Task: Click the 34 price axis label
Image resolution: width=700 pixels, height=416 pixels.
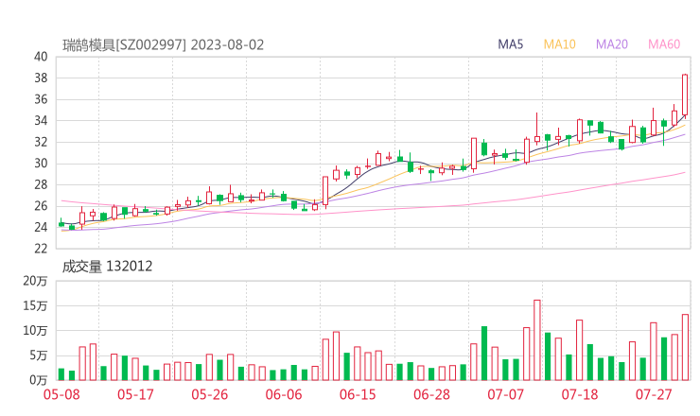Action: coord(41,120)
